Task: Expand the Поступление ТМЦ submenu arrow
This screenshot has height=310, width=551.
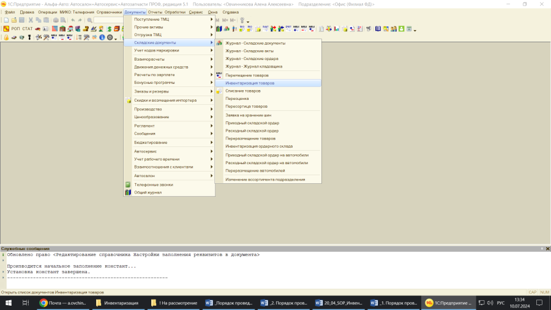Action: point(212,20)
